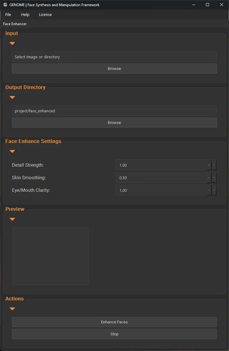Increase Detail Strength with right stepper button

[214, 165]
